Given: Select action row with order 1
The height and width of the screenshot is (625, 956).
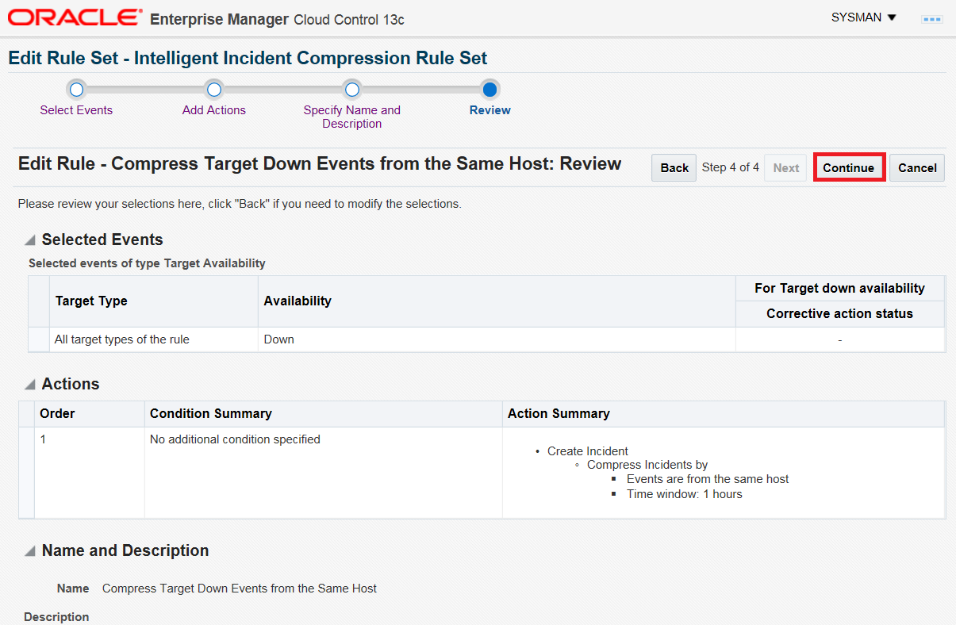Looking at the screenshot, I should click(x=482, y=473).
